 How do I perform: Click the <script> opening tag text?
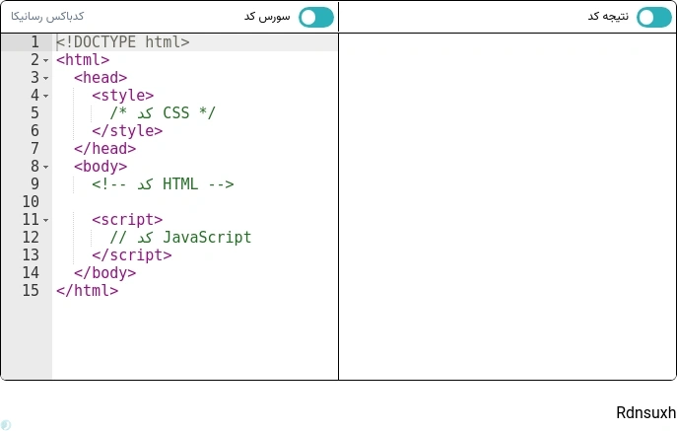(x=127, y=219)
